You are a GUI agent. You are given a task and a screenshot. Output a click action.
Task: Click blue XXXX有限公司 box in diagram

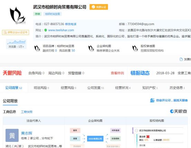(x=95, y=139)
